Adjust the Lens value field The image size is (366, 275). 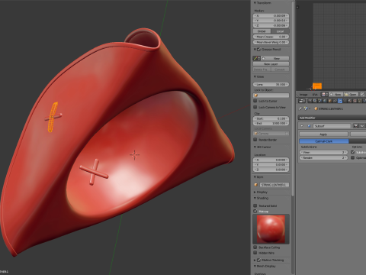click(271, 84)
